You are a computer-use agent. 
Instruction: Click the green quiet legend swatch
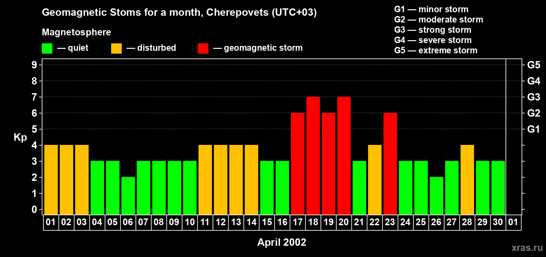tap(47, 49)
